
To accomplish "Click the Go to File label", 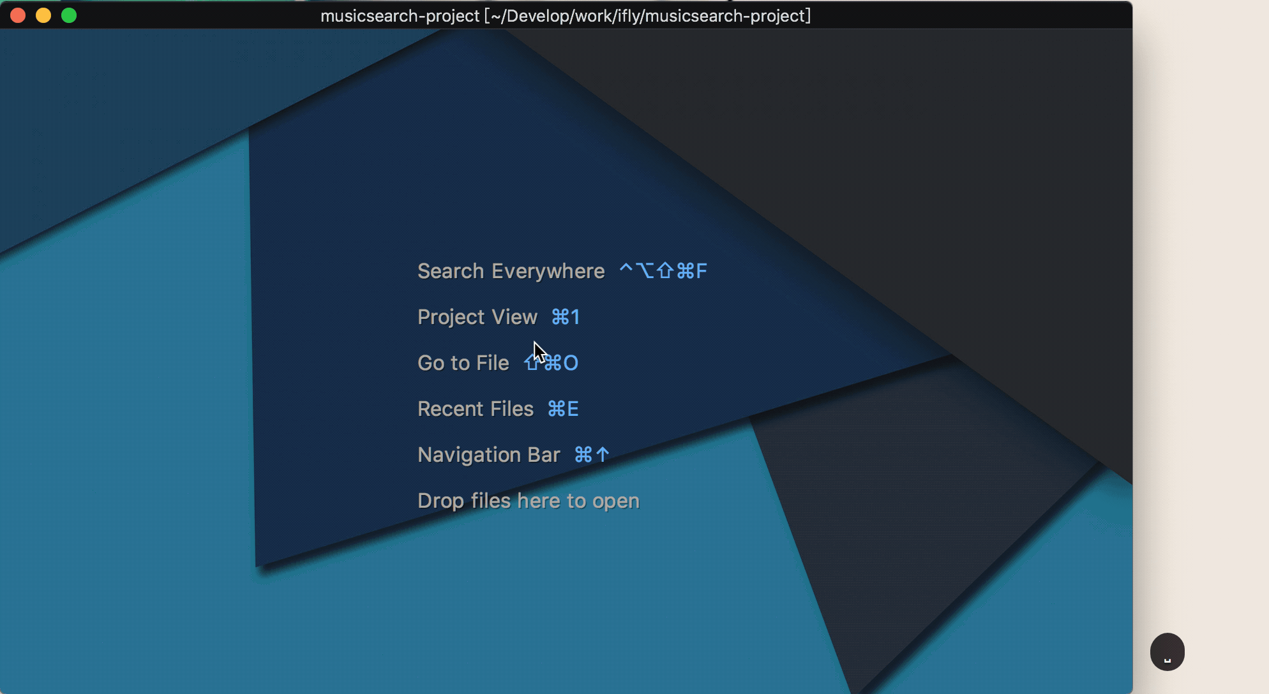I will [x=463, y=363].
